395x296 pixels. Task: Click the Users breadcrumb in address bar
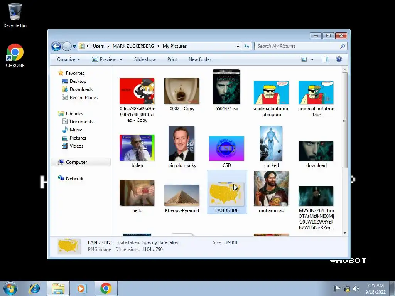click(x=98, y=46)
